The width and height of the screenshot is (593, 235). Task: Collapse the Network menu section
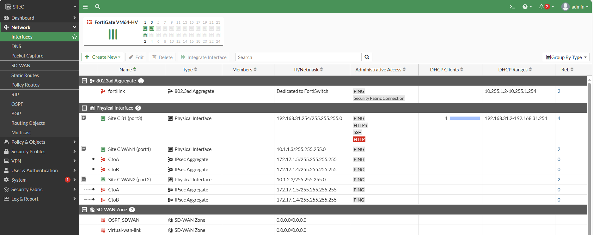click(x=40, y=27)
